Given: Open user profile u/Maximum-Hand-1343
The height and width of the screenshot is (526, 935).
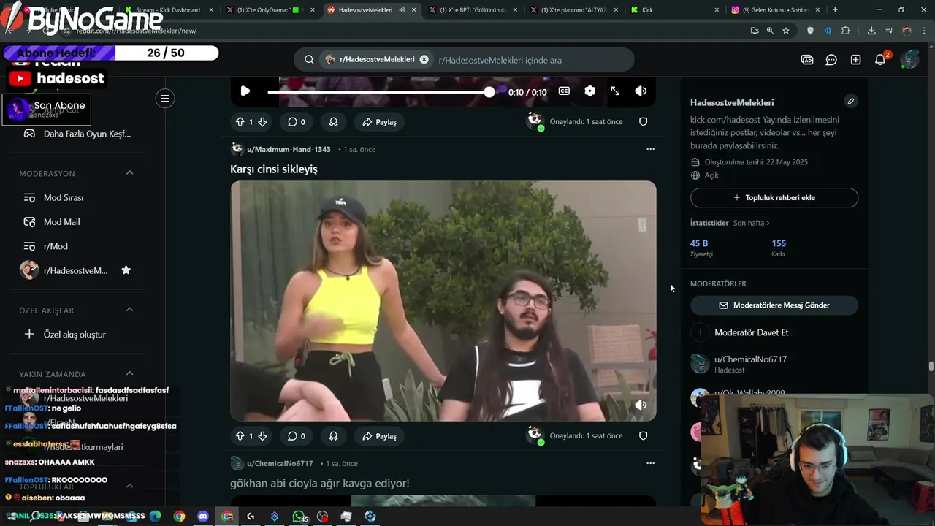Looking at the screenshot, I should (289, 149).
